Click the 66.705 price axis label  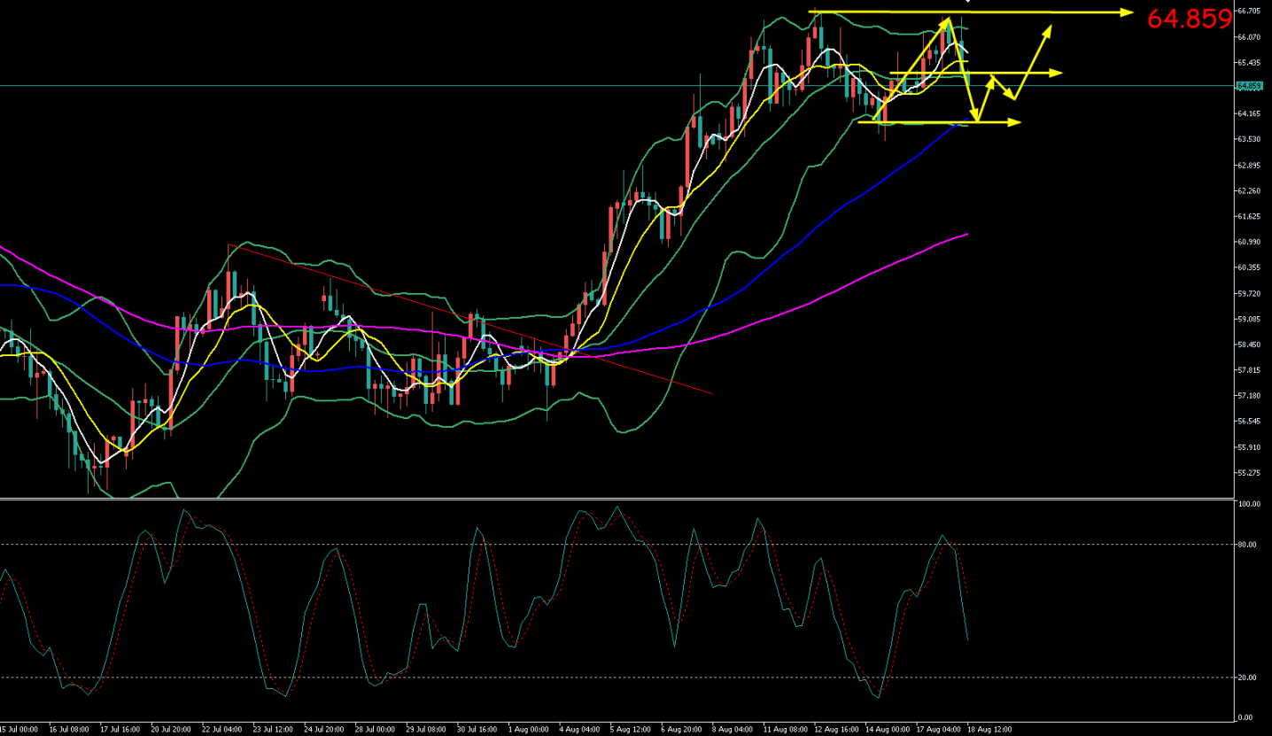pyautogui.click(x=1249, y=11)
